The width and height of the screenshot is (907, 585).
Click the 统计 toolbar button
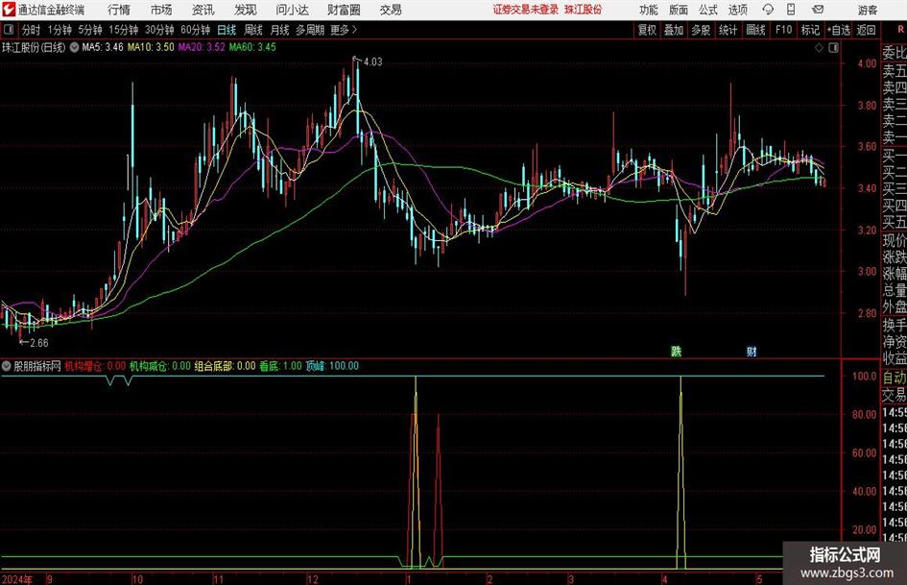coord(728,30)
